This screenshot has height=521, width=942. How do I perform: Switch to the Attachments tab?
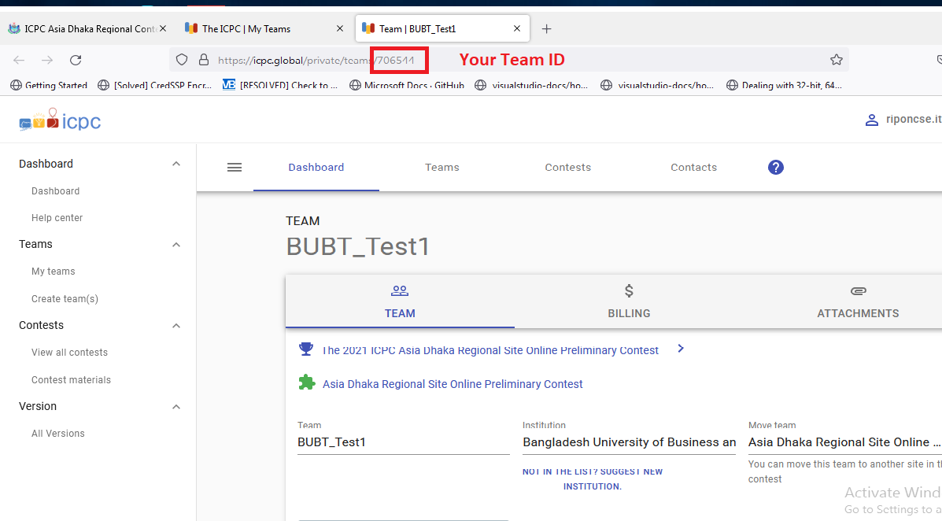point(857,302)
